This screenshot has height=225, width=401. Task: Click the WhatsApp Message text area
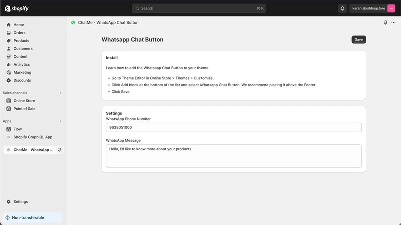point(234,156)
